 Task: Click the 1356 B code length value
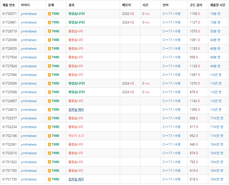click(195, 110)
